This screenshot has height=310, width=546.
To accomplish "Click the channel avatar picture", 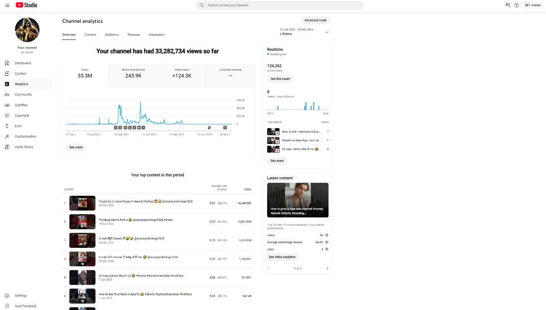I will [x=27, y=30].
